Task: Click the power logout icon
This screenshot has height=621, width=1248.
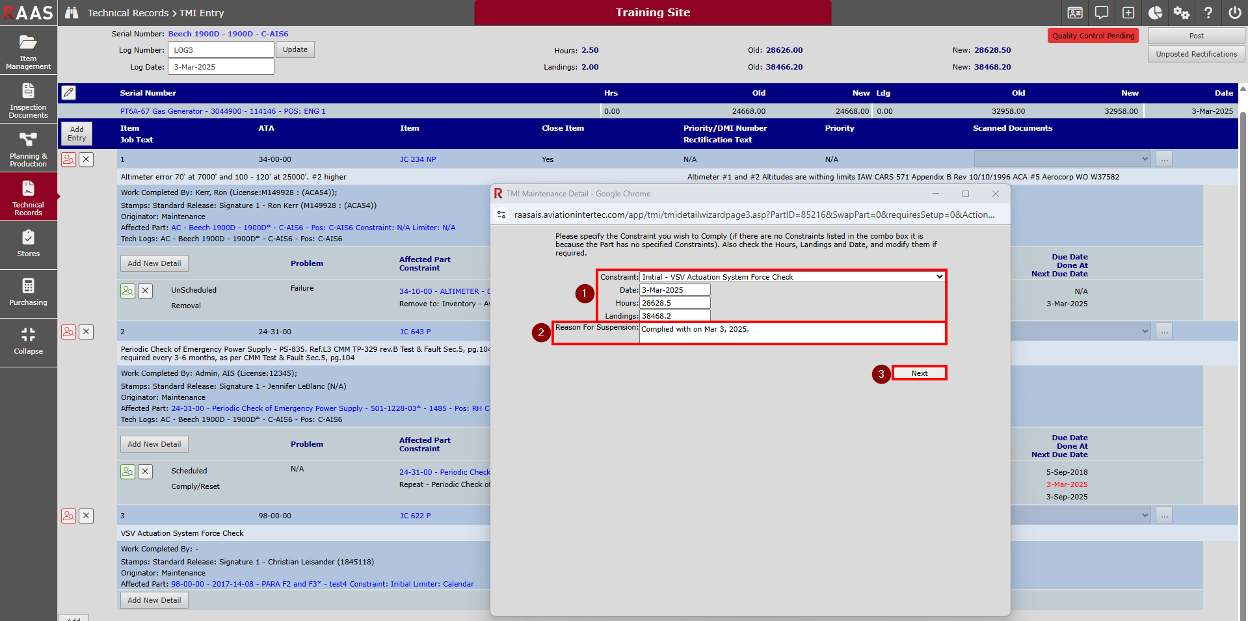Action: 1234,13
